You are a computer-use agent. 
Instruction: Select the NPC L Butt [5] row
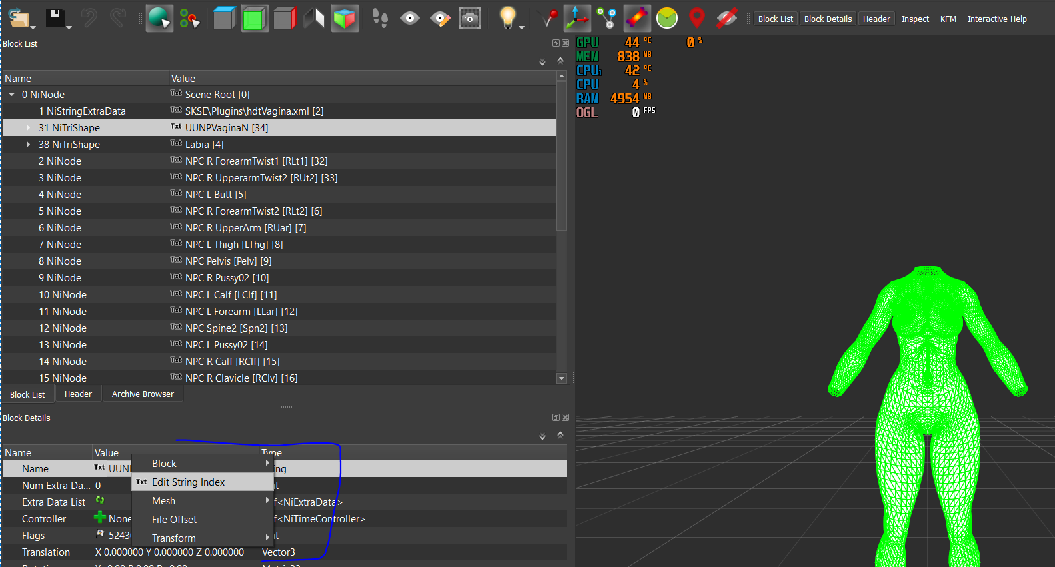pyautogui.click(x=279, y=194)
